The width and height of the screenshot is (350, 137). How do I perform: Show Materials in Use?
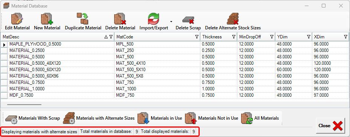point(160,118)
